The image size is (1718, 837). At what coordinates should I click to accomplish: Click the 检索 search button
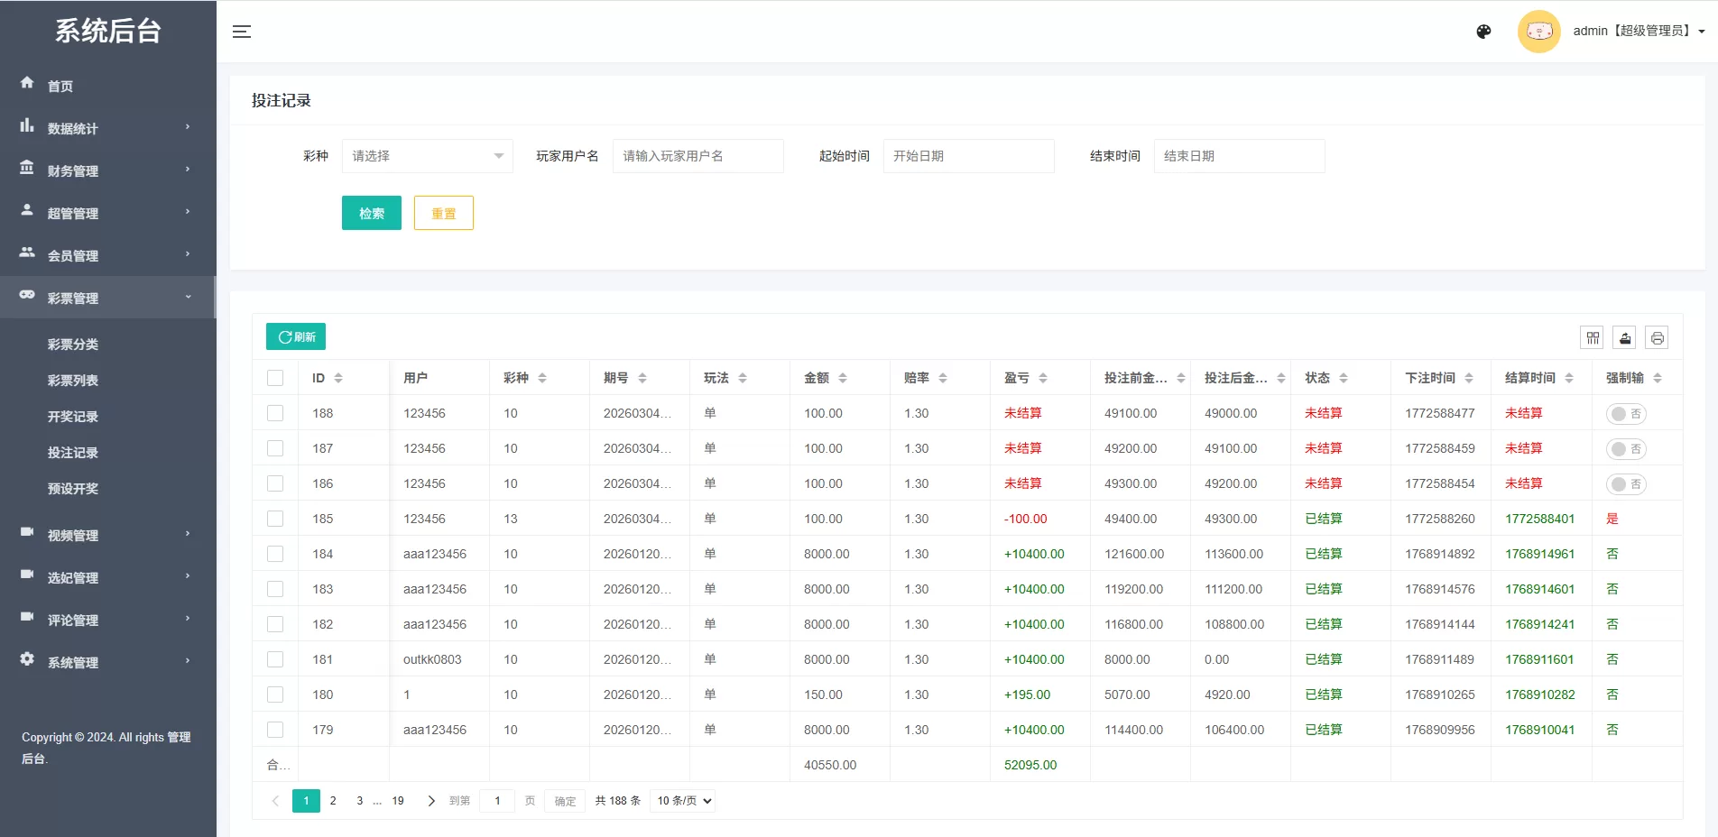371,213
